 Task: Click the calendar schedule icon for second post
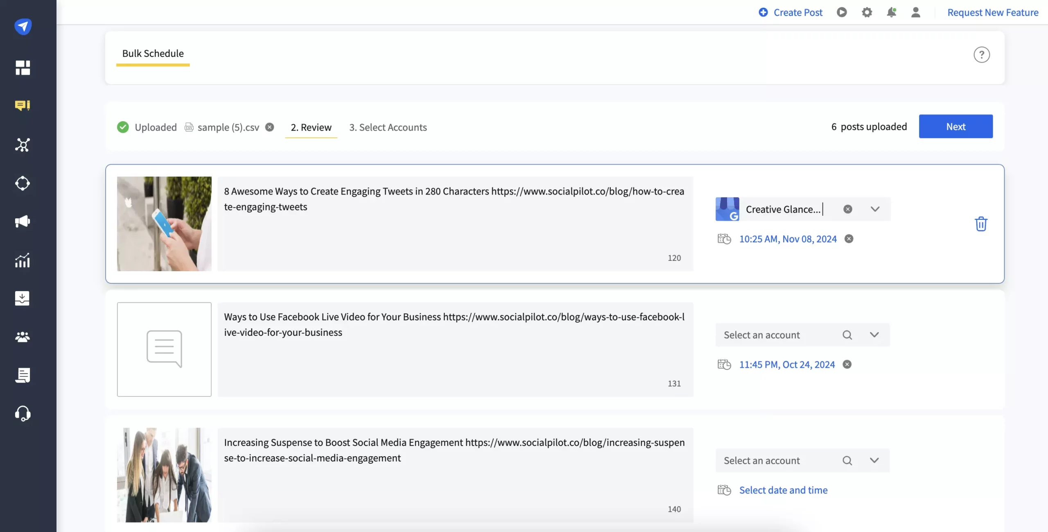pyautogui.click(x=725, y=364)
